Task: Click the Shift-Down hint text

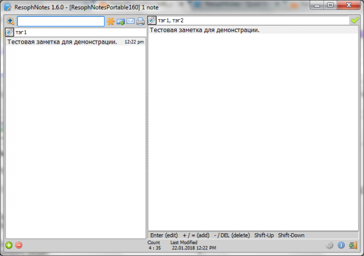Action: coord(291,235)
